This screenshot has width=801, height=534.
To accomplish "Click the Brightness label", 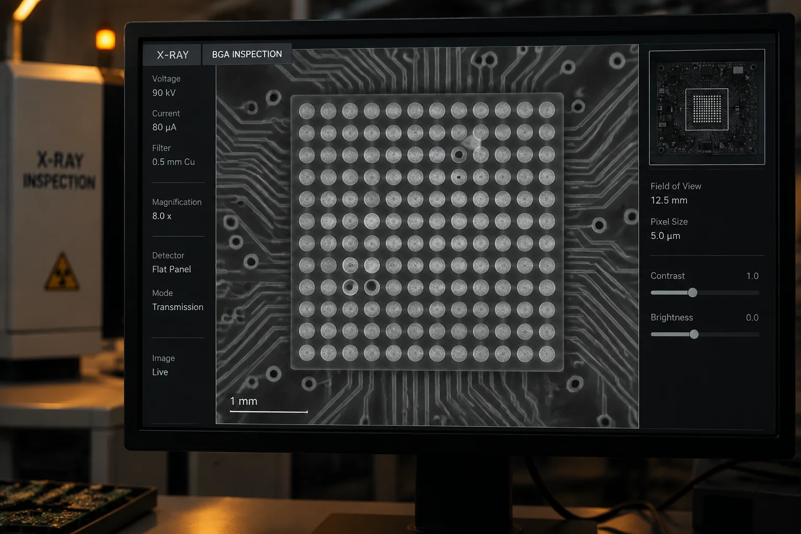I will pos(672,318).
